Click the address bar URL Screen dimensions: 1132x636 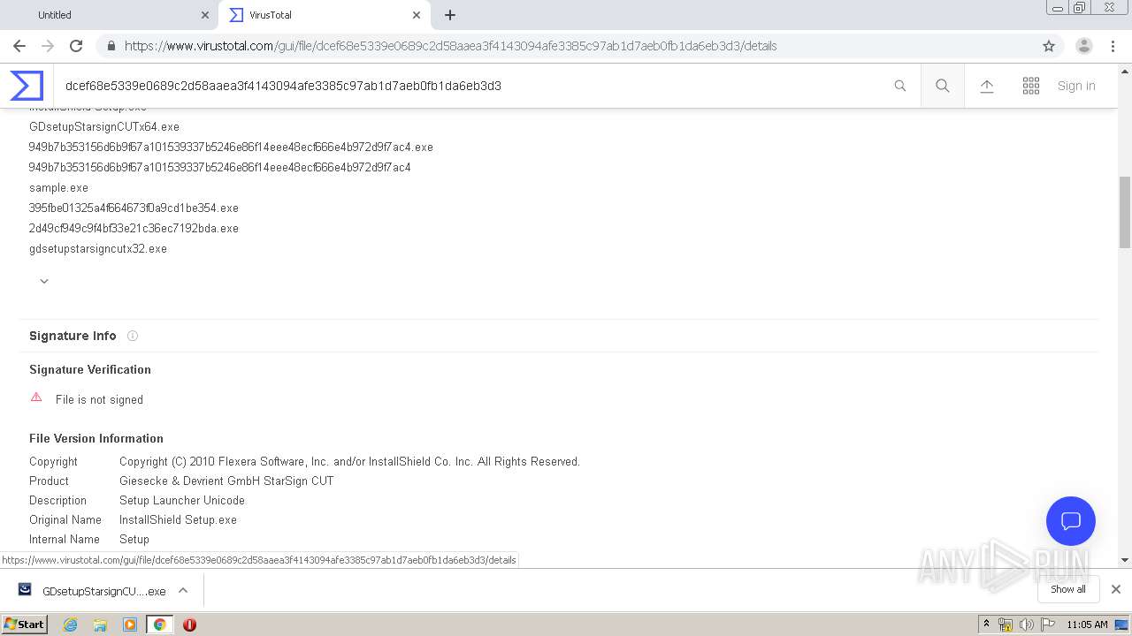450,46
